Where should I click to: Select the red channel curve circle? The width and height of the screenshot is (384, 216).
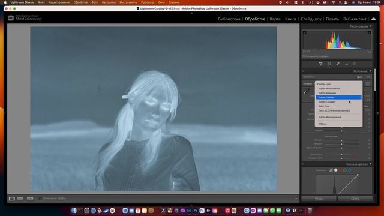pos(340,170)
